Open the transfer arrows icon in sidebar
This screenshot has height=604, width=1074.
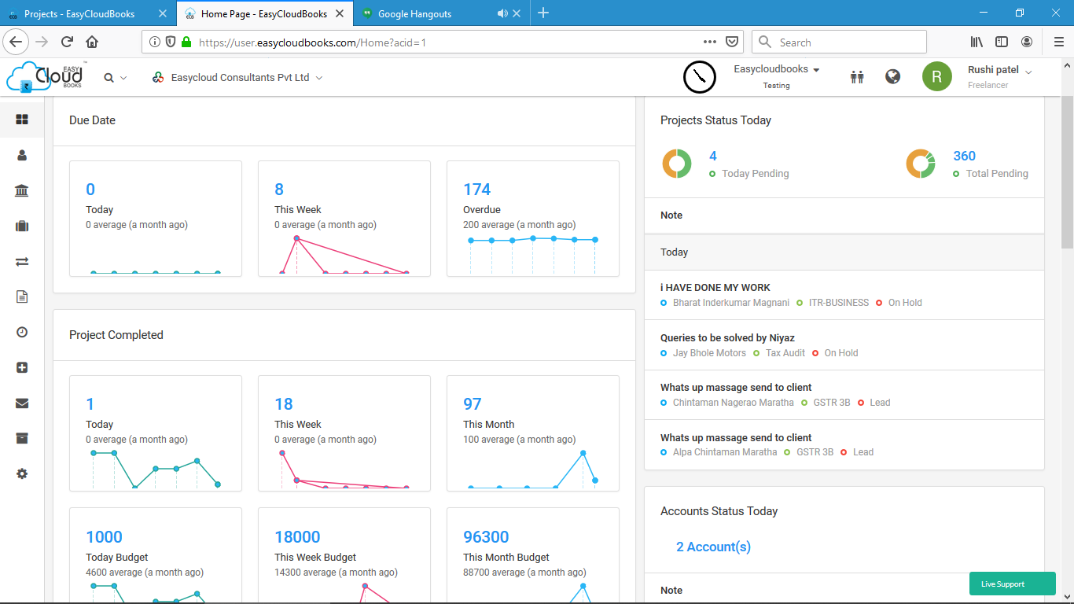[22, 262]
